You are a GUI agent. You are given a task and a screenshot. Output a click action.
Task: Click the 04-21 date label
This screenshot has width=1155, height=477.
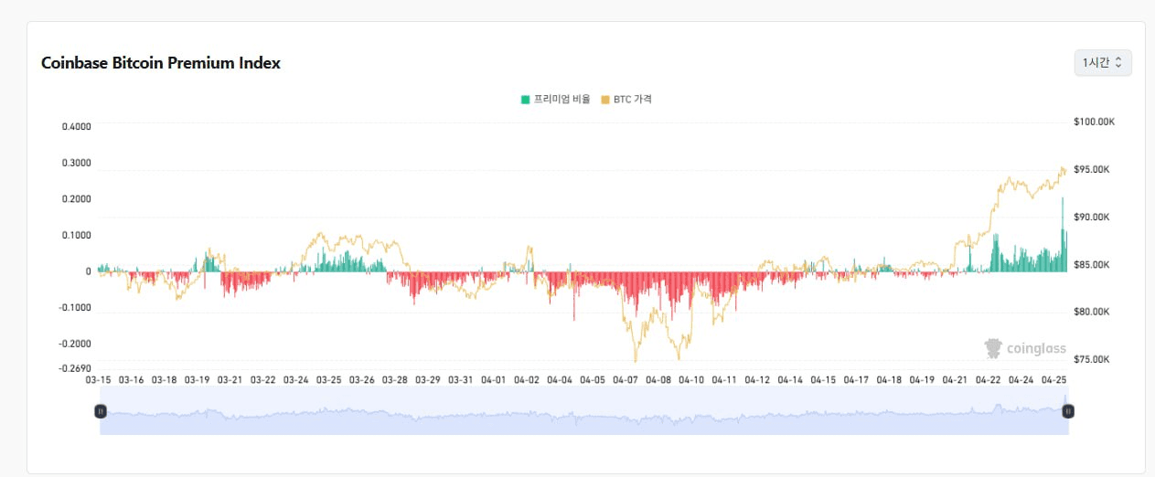pyautogui.click(x=955, y=379)
